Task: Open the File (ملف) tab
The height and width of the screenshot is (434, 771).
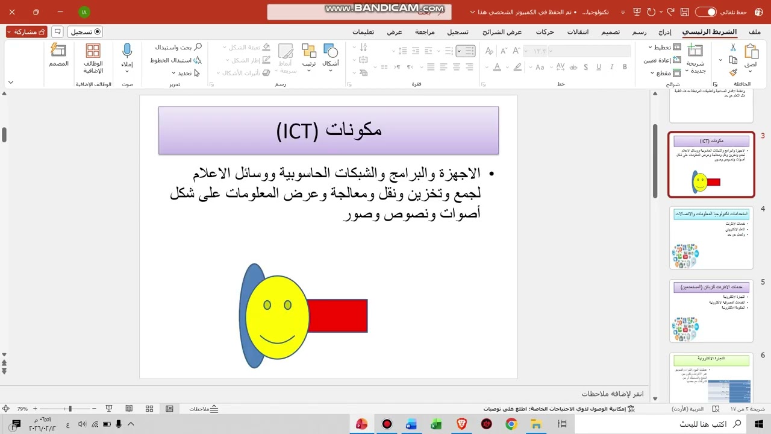Action: [755, 32]
